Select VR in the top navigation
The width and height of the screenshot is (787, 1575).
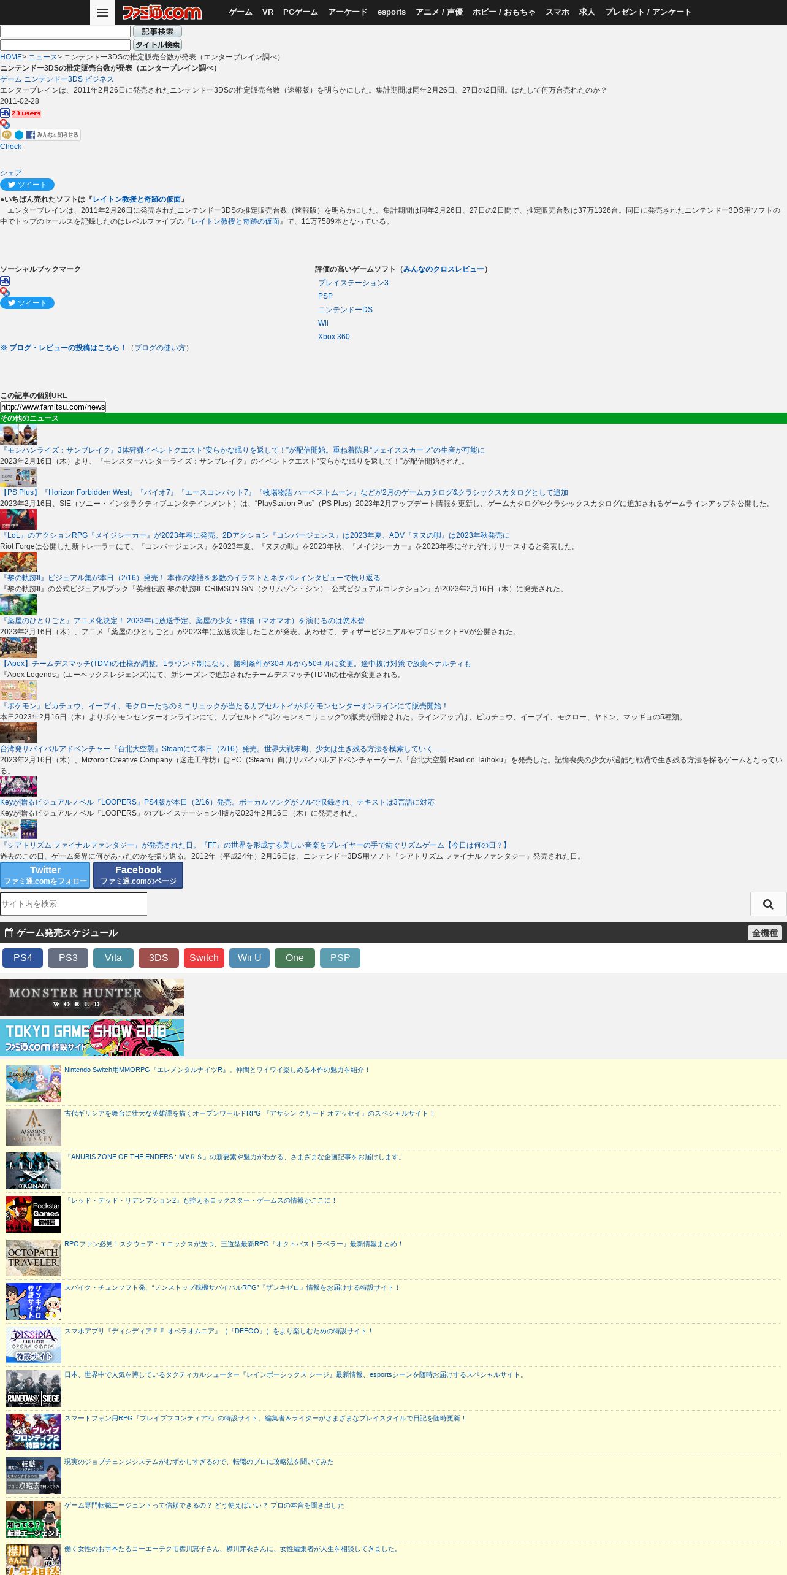268,12
